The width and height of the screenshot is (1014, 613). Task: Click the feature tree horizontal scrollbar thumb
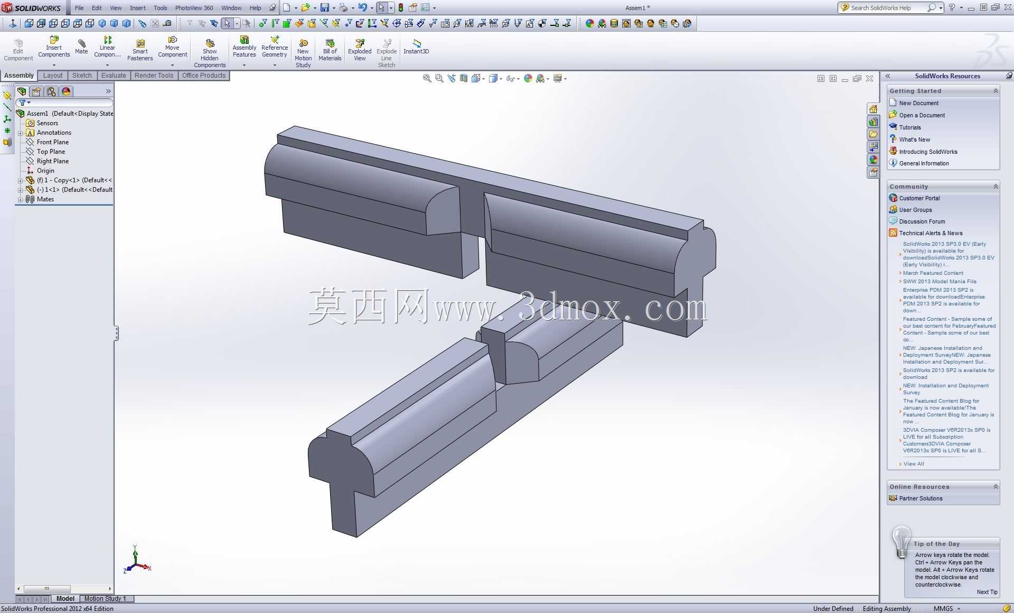pyautogui.click(x=47, y=589)
